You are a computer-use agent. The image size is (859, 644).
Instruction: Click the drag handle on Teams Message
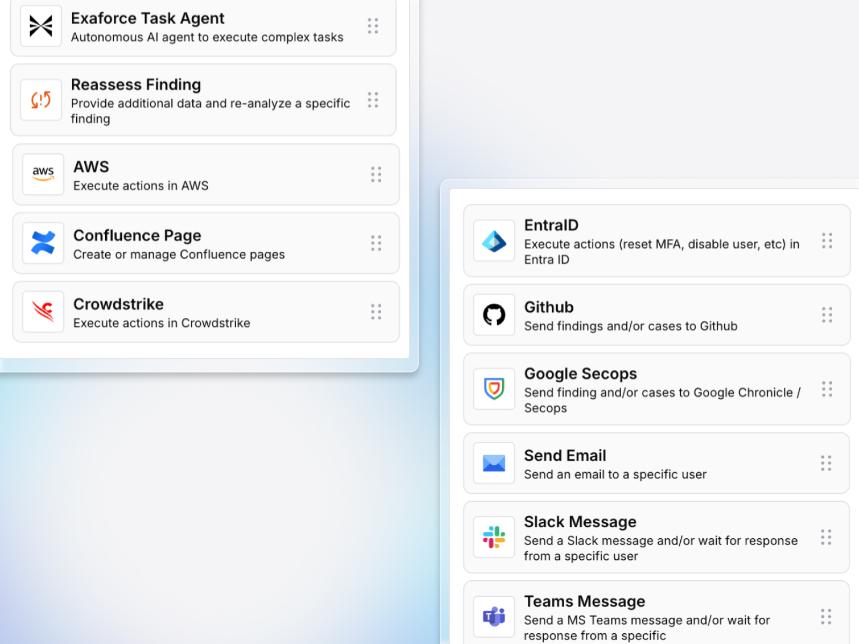826,617
